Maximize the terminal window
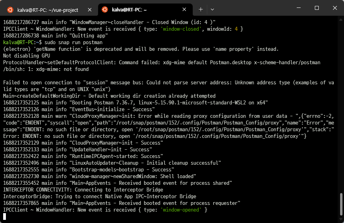This screenshot has height=223, width=344. click(316, 8)
